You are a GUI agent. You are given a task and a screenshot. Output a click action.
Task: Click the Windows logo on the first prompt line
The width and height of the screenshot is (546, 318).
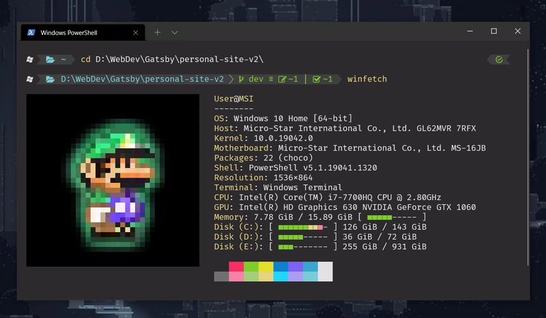pyautogui.click(x=29, y=59)
